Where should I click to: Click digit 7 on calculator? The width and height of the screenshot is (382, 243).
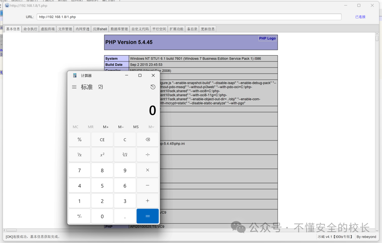click(80, 170)
